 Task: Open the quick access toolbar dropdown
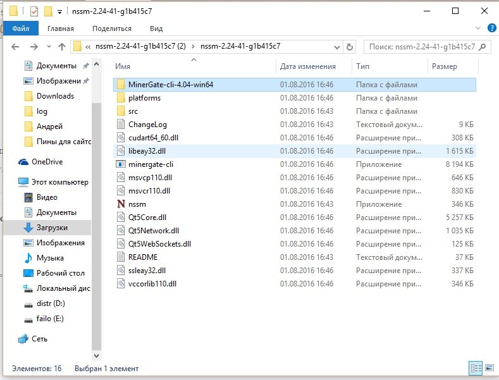click(60, 11)
